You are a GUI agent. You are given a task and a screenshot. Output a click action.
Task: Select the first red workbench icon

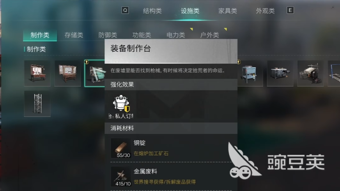pos(37,74)
